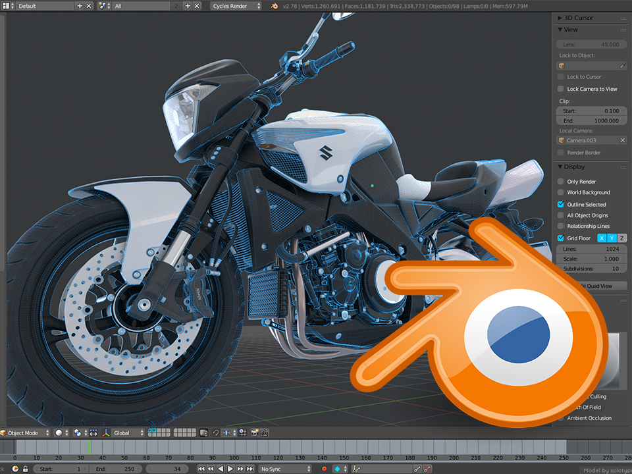Open the scene browser icon beside All
The height and width of the screenshot is (474, 632).
[x=104, y=6]
